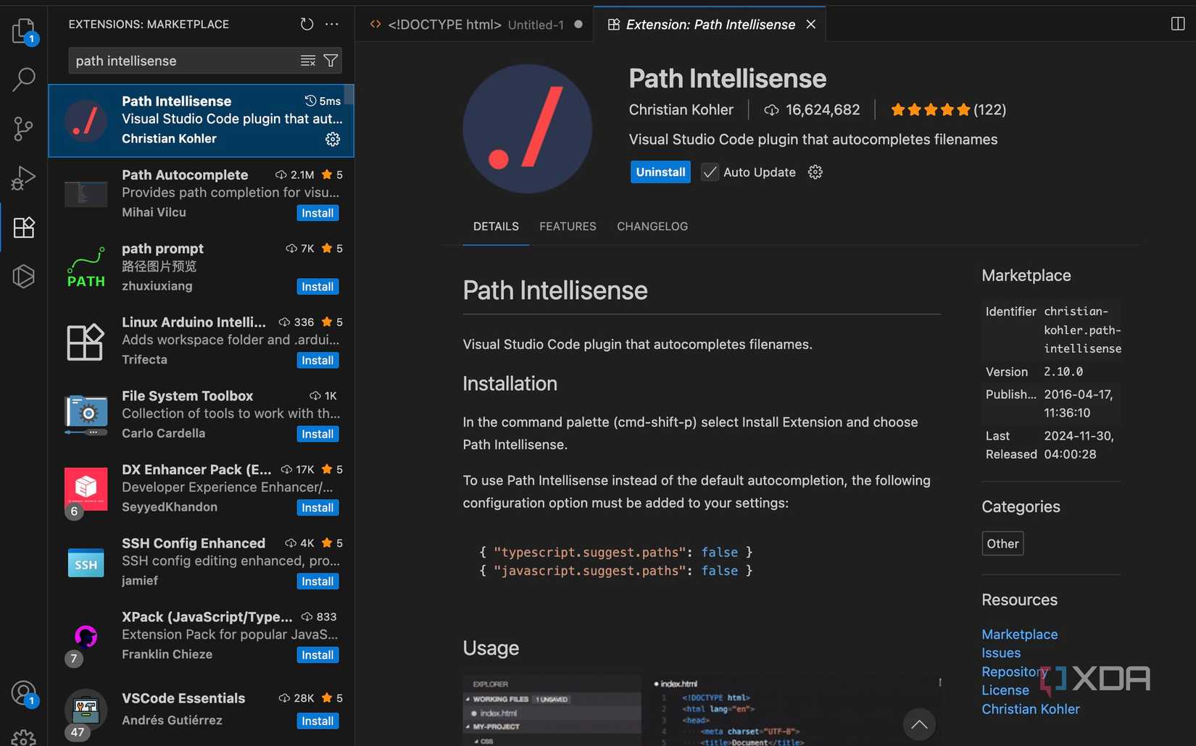Open Views and More Actions menu
The image size is (1196, 746).
(x=332, y=25)
